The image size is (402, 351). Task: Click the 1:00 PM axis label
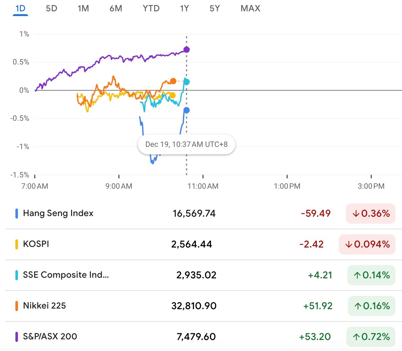[x=287, y=186]
